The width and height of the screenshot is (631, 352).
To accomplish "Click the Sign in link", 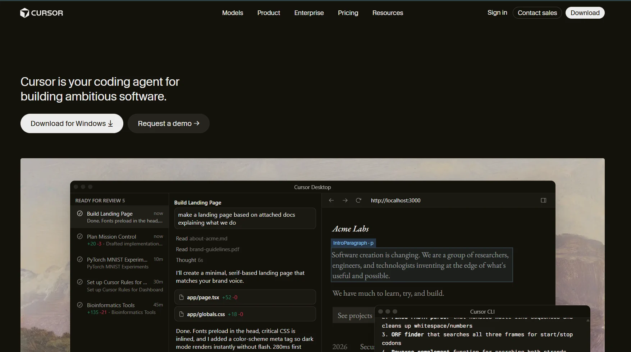I will (x=497, y=13).
